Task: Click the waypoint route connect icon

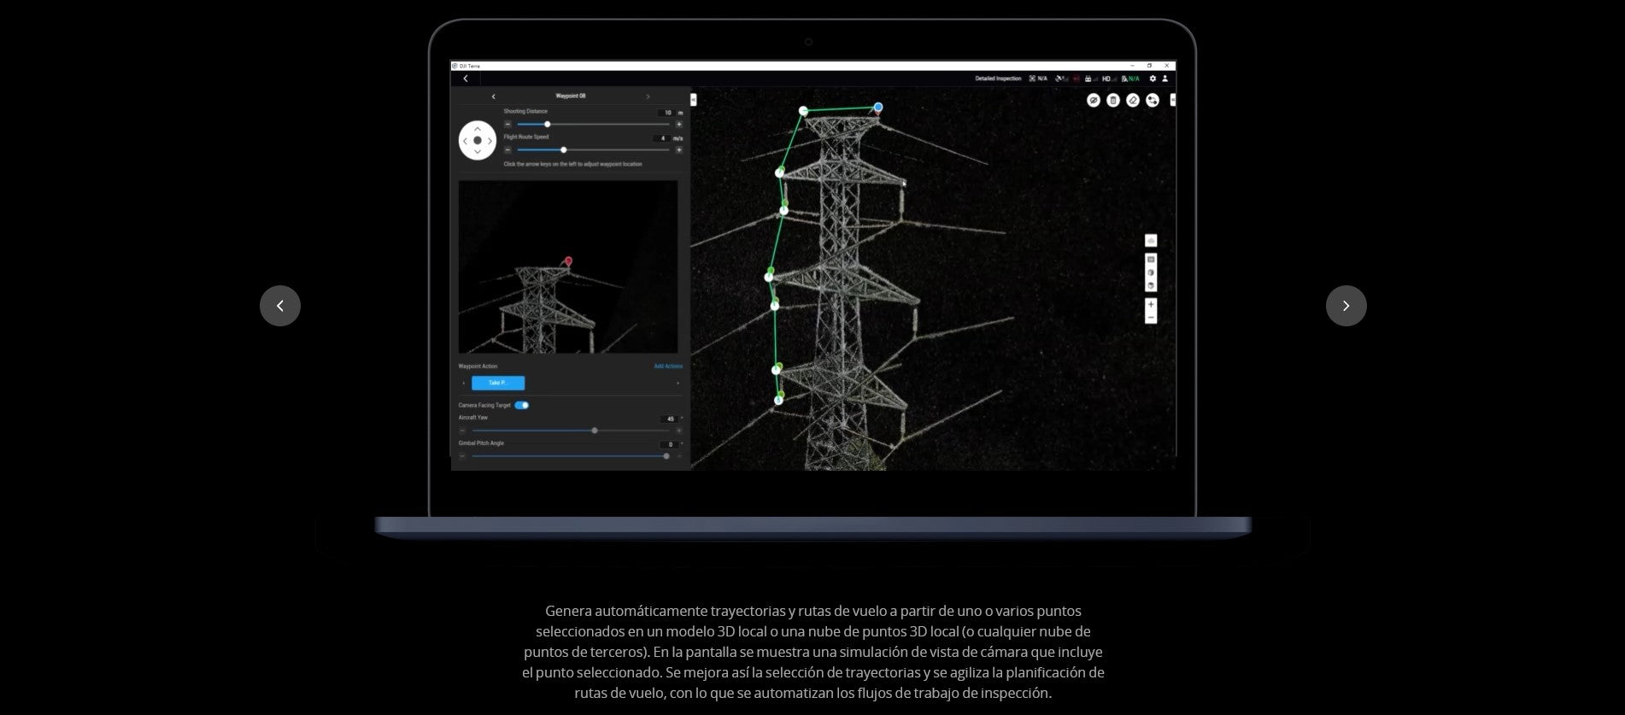Action: click(1153, 101)
